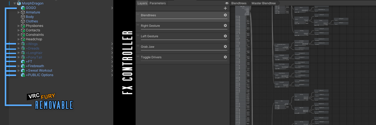376x125 pixels.
Task: Open the +Wings prefab via right chevron
Action: 112,44
